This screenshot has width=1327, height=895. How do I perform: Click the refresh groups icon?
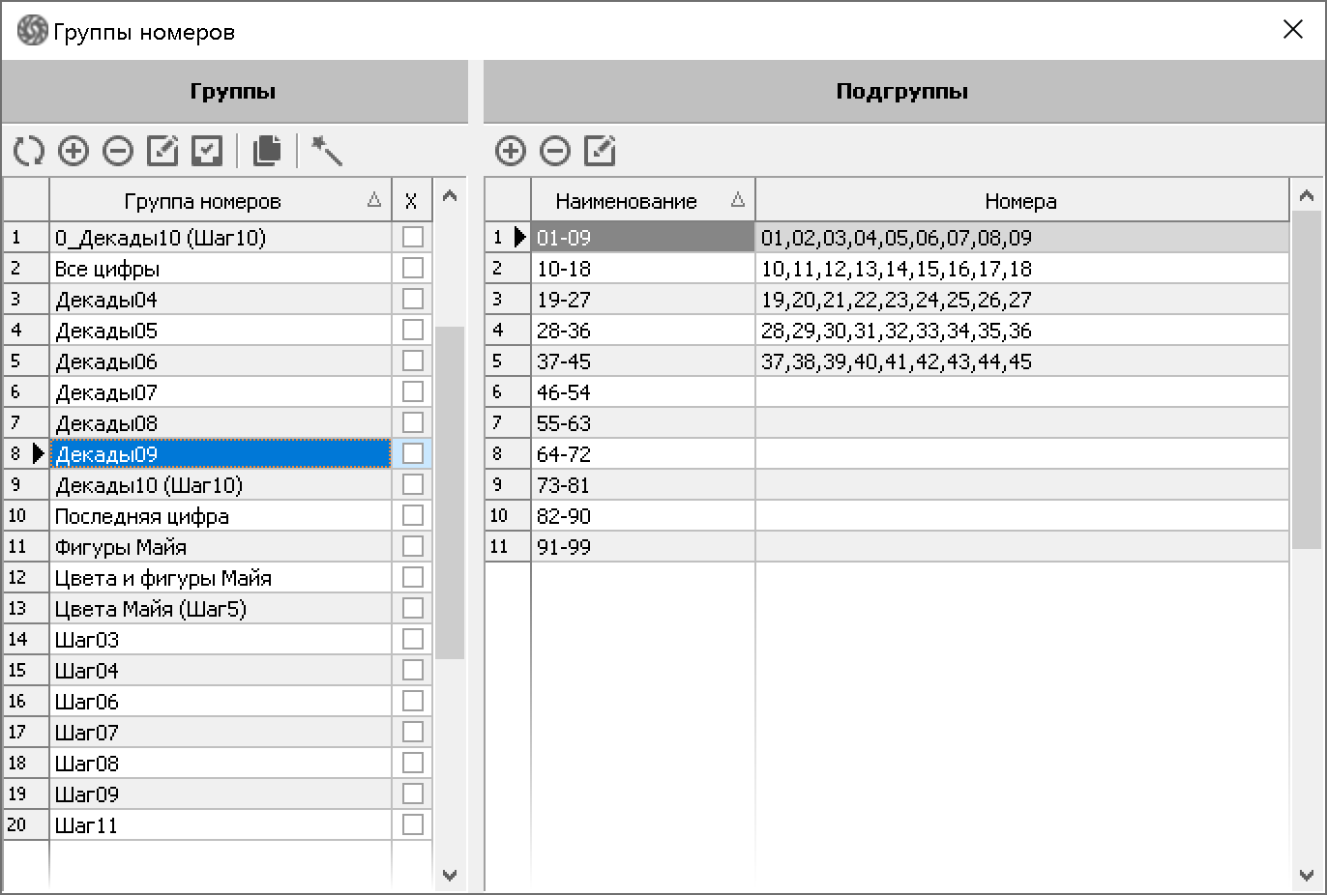coord(29,151)
